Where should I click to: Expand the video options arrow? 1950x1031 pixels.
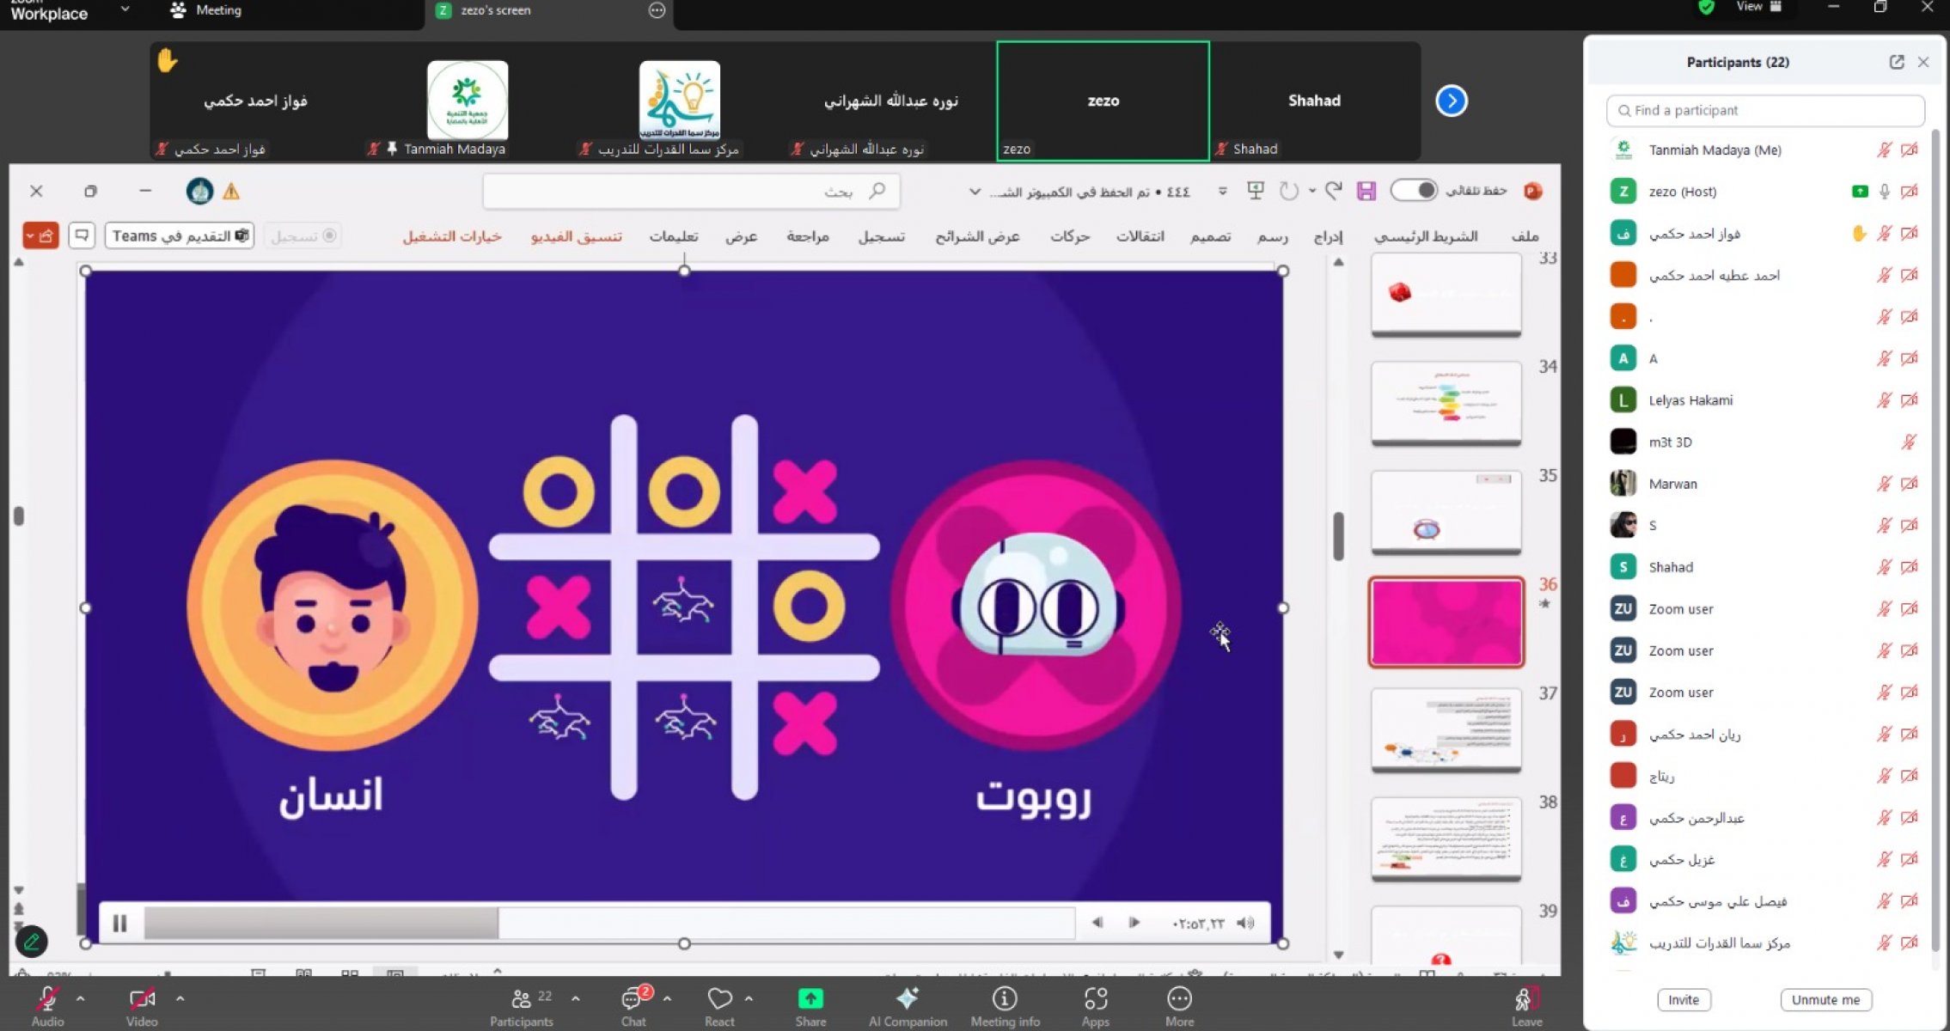coord(180,999)
